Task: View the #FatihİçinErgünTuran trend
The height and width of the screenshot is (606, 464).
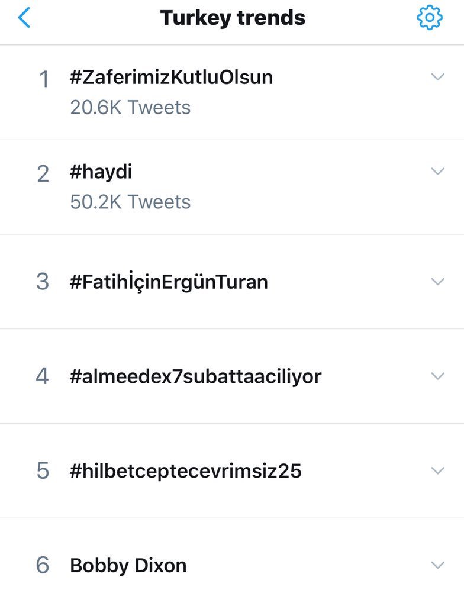Action: click(x=169, y=282)
